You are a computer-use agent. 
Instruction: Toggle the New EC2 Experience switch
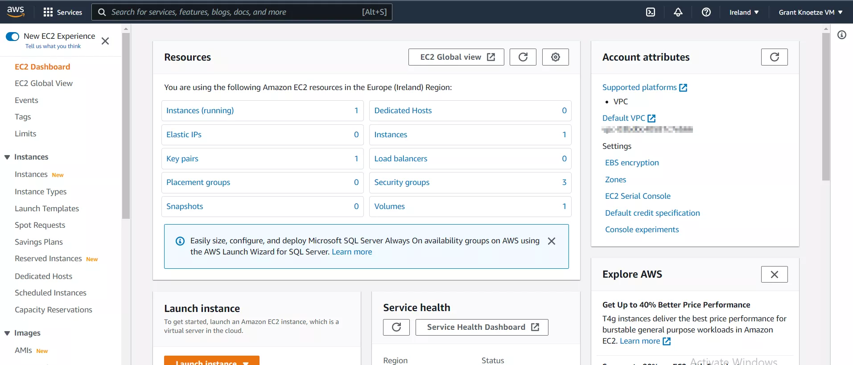pos(12,37)
